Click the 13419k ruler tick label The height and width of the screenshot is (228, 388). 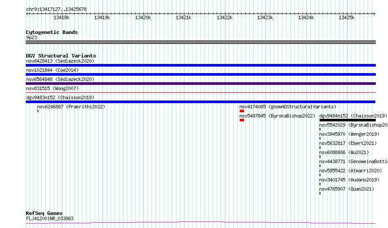[102, 17]
